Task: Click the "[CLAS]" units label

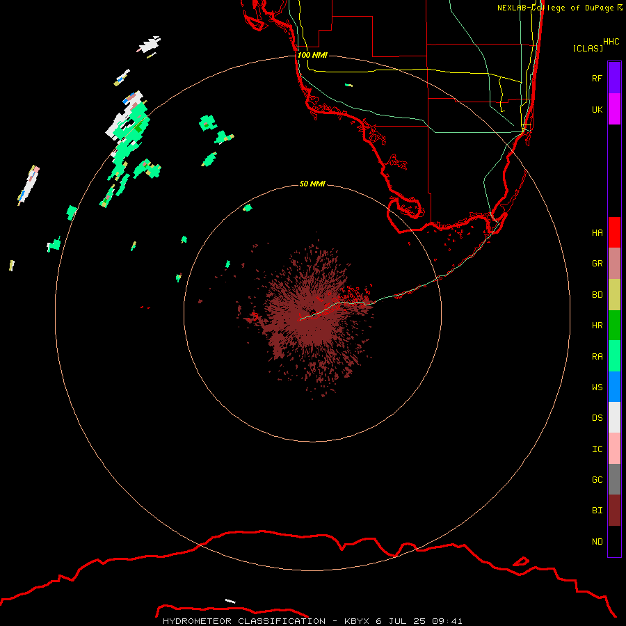Action: (x=588, y=48)
